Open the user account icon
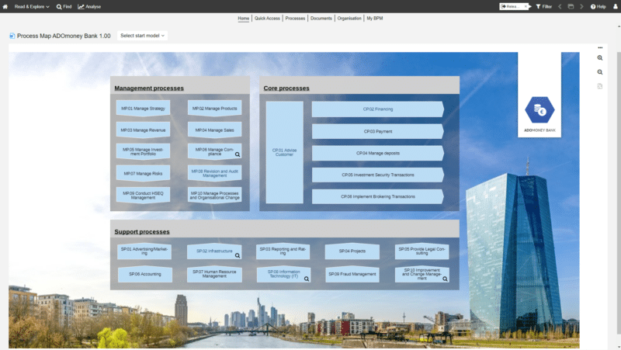621x350 pixels. point(615,6)
